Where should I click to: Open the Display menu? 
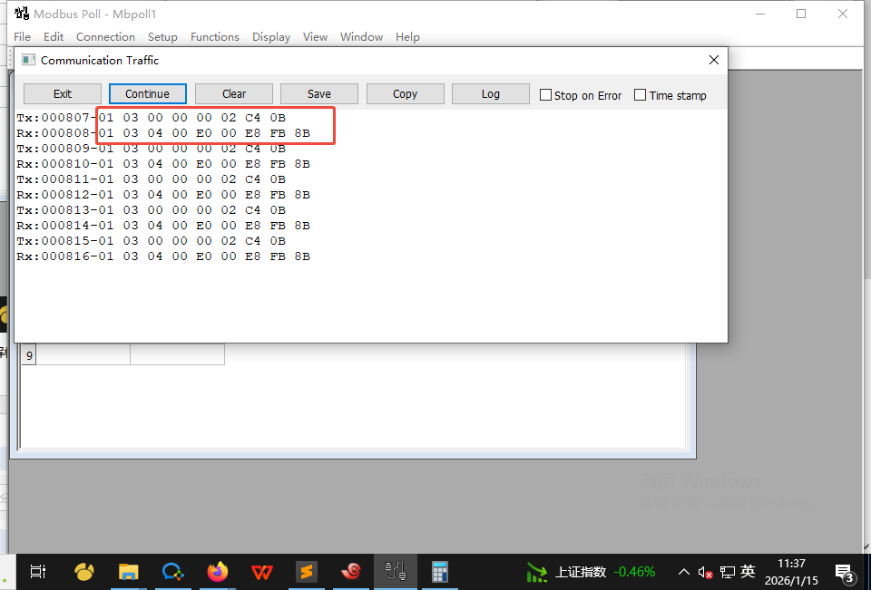pos(271,36)
